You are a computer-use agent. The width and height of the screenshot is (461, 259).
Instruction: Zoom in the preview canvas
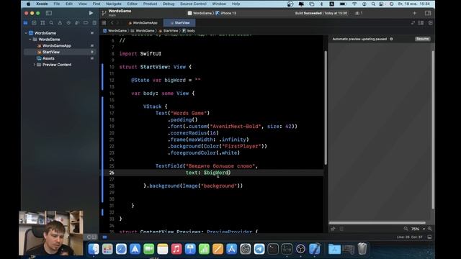click(430, 229)
